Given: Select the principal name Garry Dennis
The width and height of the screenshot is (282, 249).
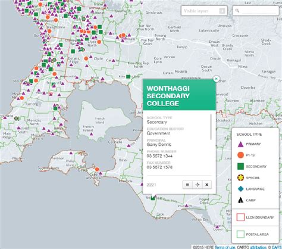Looking at the screenshot, I should [x=159, y=145].
